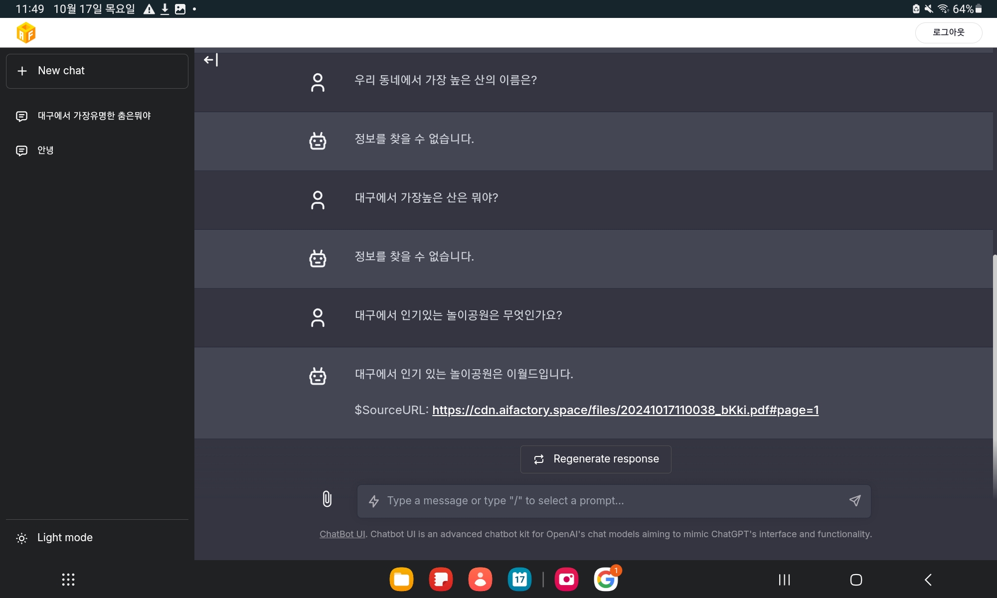The image size is (997, 598).
Task: Click the lightning bolt prompt icon
Action: (374, 501)
